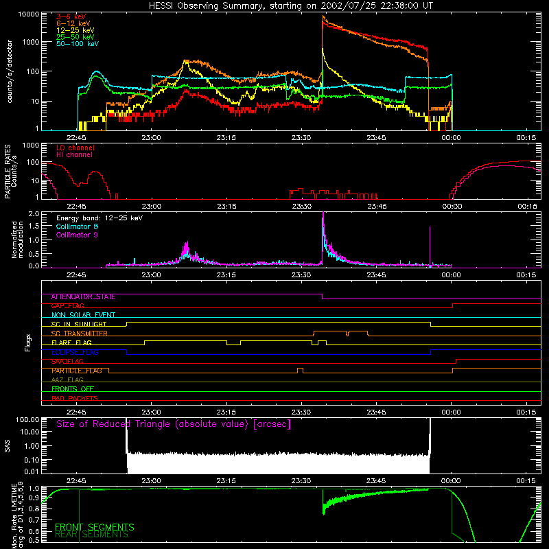Click the Size of Reduced Triangle title

[174, 424]
